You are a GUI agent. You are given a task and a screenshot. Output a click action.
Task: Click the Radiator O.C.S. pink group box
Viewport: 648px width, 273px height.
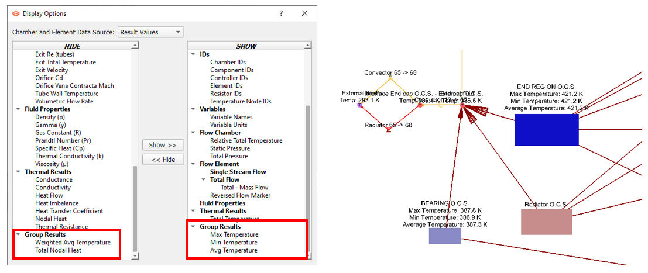(x=546, y=222)
